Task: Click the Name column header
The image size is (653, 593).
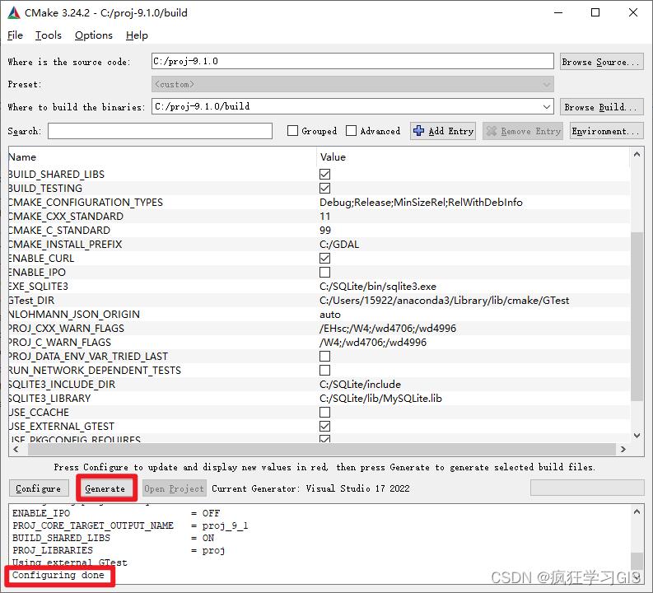Action: [162, 157]
